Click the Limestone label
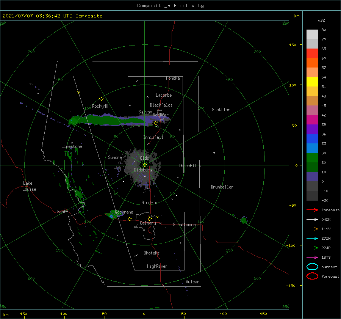 coord(72,146)
